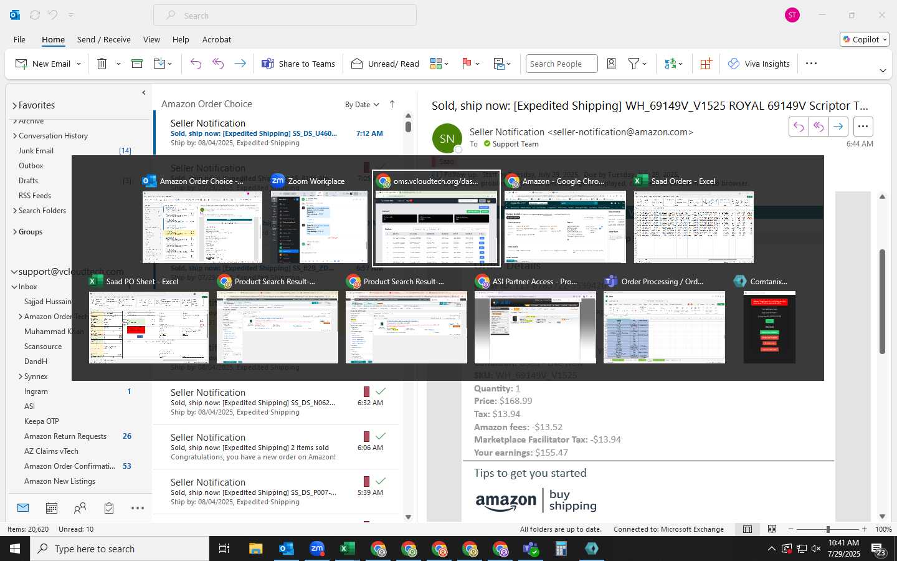Open the By Date sort dropdown
Screen dimensions: 897x561
(362, 105)
